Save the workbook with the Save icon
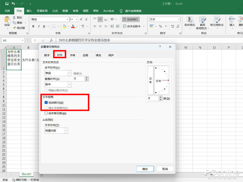 [x=7, y=3]
